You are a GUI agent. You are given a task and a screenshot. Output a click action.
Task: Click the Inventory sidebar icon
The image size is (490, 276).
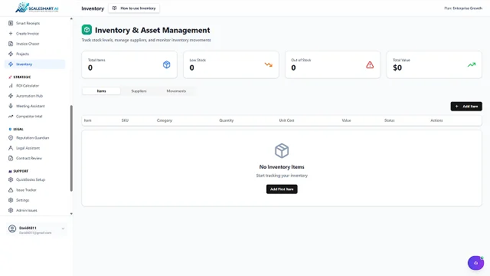(11, 64)
